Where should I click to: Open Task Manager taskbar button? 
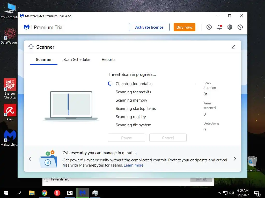[95, 193]
